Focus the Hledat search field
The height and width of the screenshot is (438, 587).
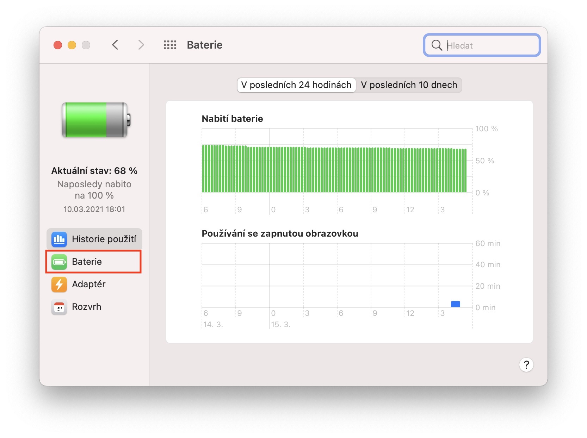tap(482, 45)
